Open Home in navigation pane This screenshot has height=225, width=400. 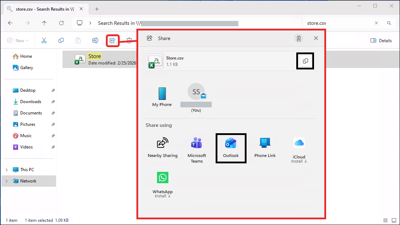click(22, 56)
